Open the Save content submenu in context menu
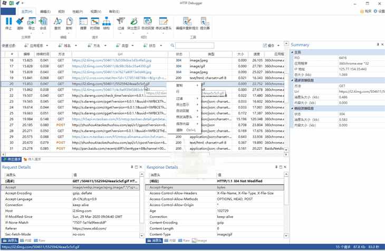 click(x=184, y=124)
